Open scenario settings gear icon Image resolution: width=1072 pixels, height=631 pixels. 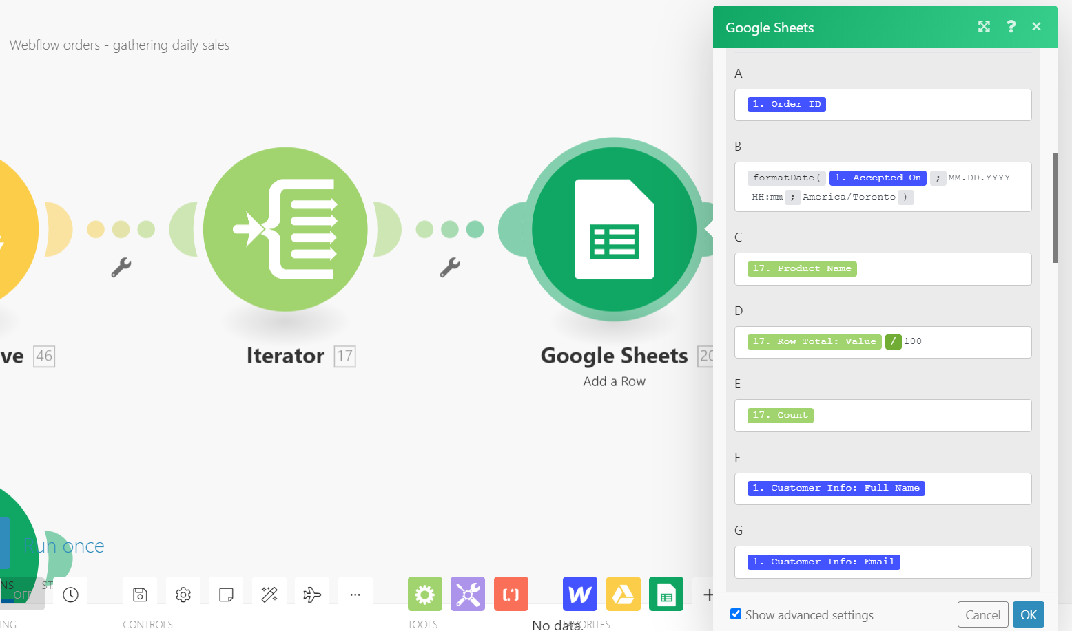tap(183, 595)
